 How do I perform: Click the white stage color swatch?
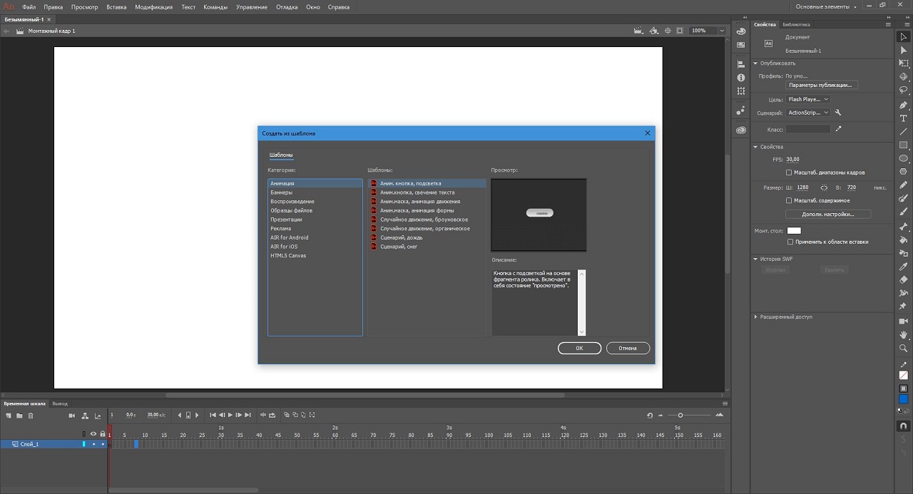(793, 230)
